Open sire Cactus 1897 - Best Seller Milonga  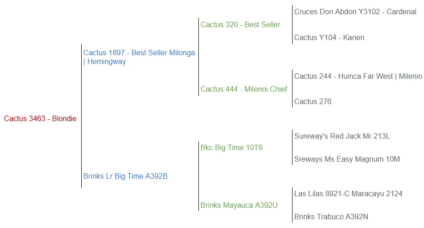[139, 53]
